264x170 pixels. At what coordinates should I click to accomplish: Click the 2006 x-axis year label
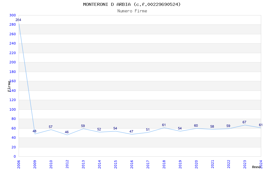19,164
